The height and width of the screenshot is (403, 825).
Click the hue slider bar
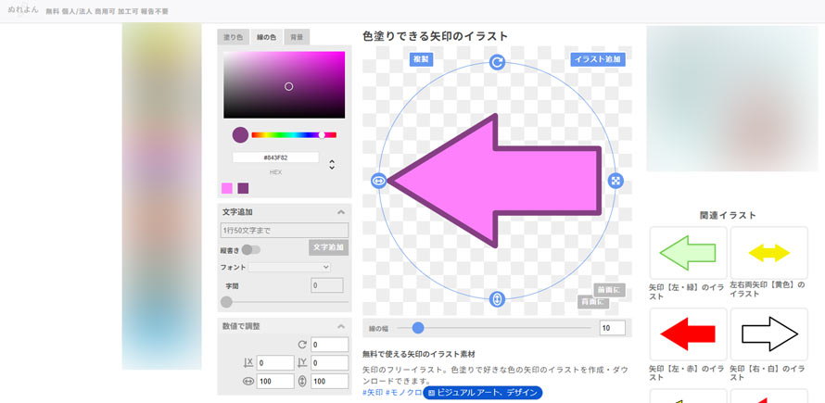(x=294, y=135)
